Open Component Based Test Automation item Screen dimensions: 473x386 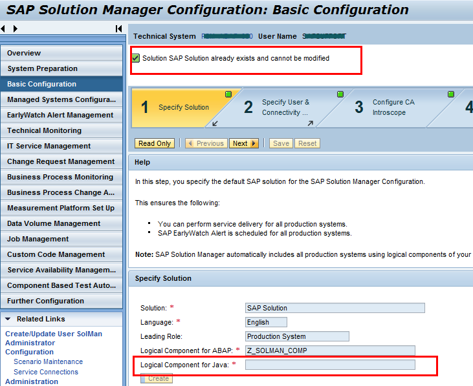tap(61, 285)
